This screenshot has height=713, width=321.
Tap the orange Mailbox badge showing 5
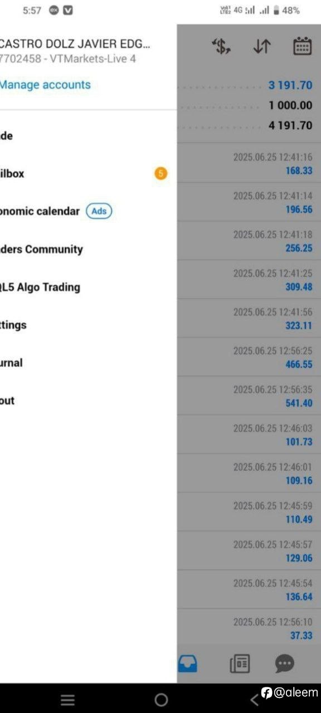click(160, 174)
